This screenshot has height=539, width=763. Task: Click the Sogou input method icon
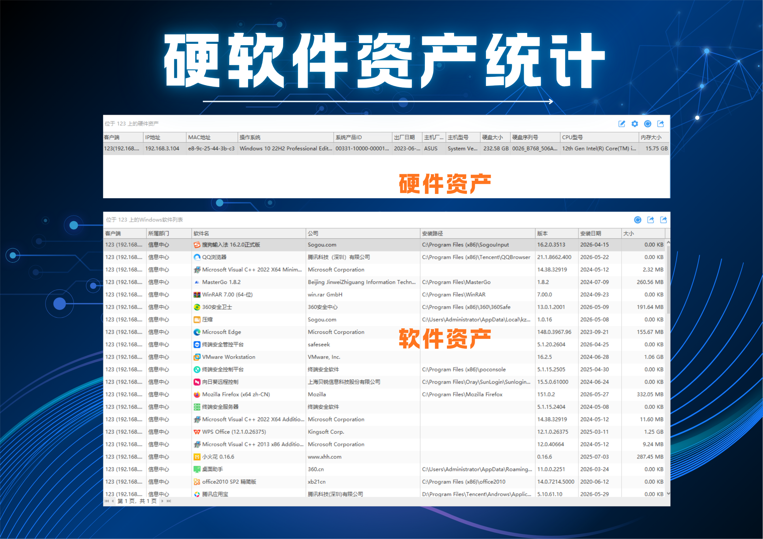click(x=197, y=245)
